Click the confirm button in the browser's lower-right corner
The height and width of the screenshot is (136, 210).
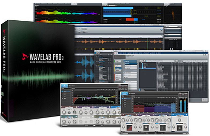point(205,100)
